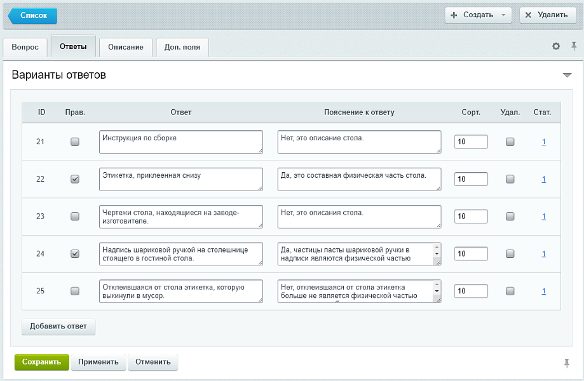
Task: Toggle delete checkbox for answer 23
Action: [x=510, y=217]
